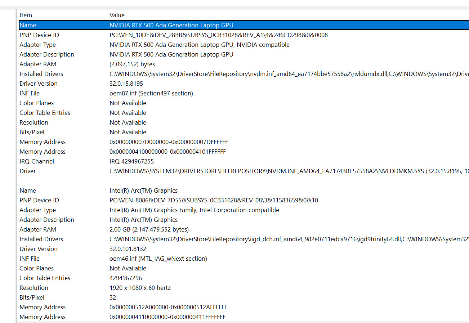Select Memory Address 0x0000004110000000-0x000000411FFFFFFF
This screenshot has width=469, height=323.
pyautogui.click(x=167, y=317)
